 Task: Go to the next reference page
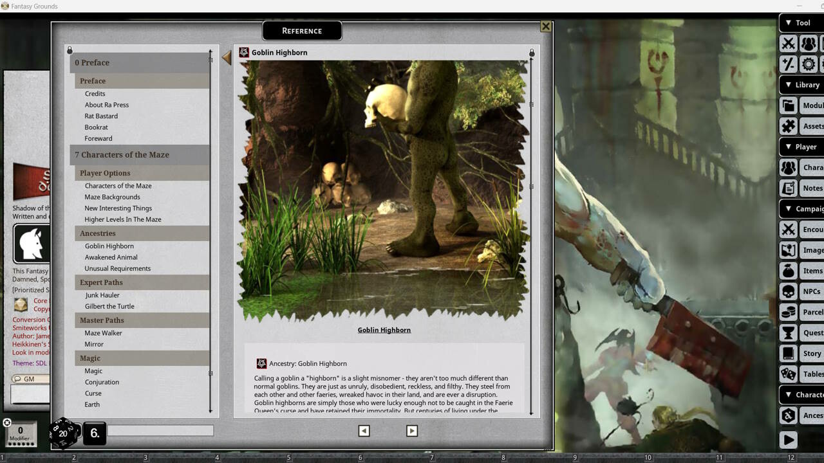[412, 431]
